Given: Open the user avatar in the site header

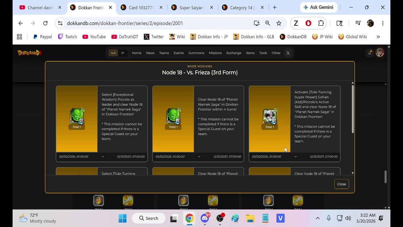Looking at the screenshot, I should [x=380, y=53].
